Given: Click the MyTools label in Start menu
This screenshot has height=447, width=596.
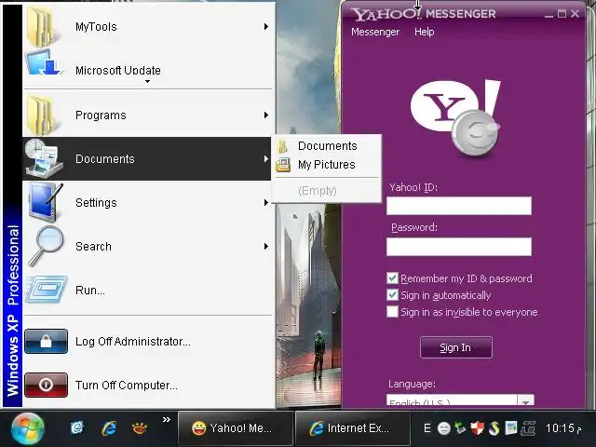Looking at the screenshot, I should (96, 27).
